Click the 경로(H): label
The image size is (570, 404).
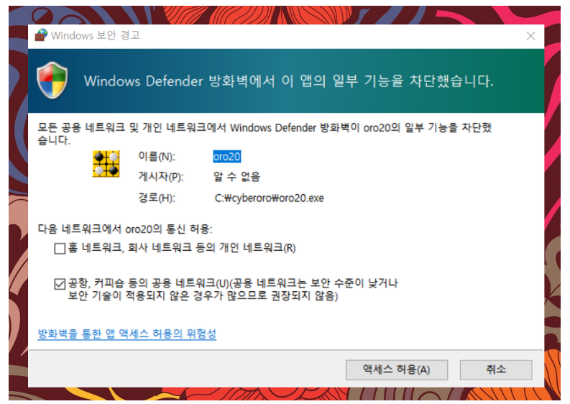(157, 198)
